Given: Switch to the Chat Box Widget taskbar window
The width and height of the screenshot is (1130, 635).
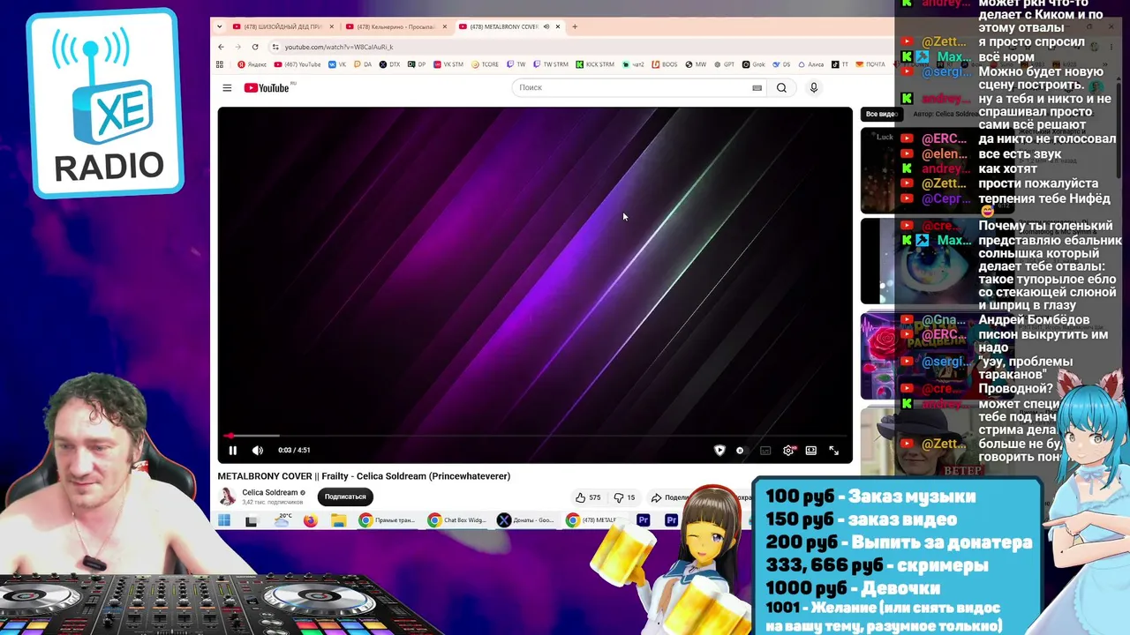Looking at the screenshot, I should point(457,520).
